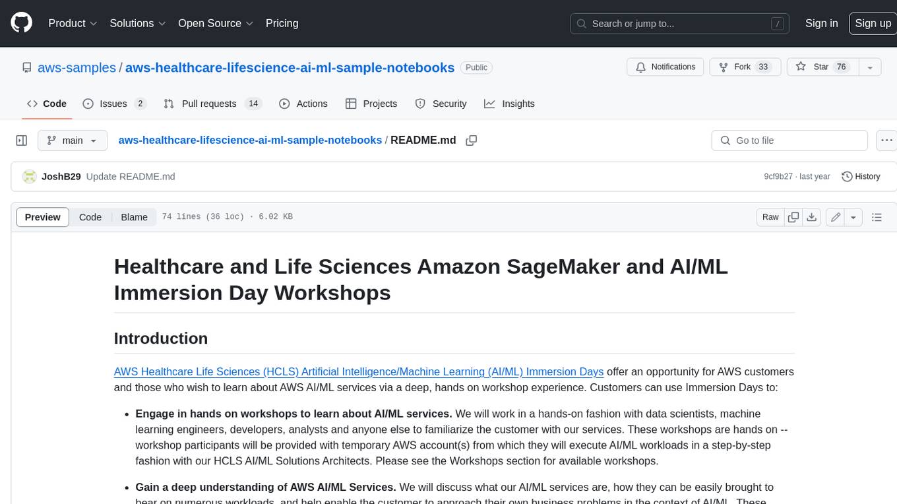Click the Sign in link
897x504 pixels.
pos(821,23)
